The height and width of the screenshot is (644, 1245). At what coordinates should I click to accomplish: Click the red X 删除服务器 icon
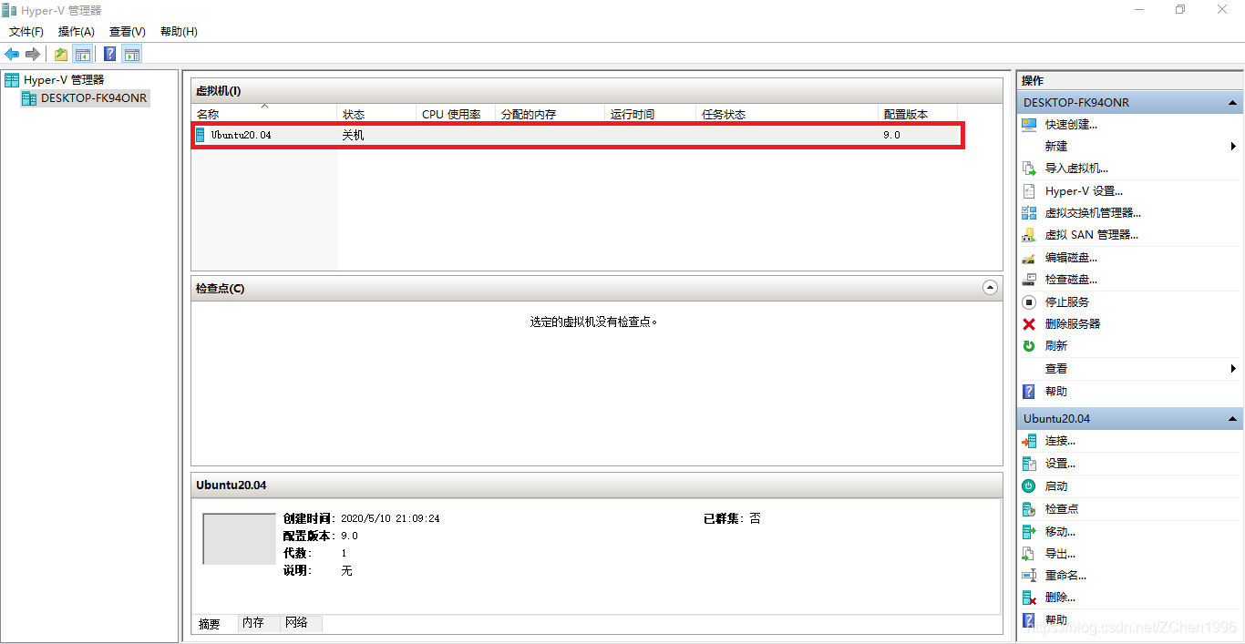point(1029,323)
